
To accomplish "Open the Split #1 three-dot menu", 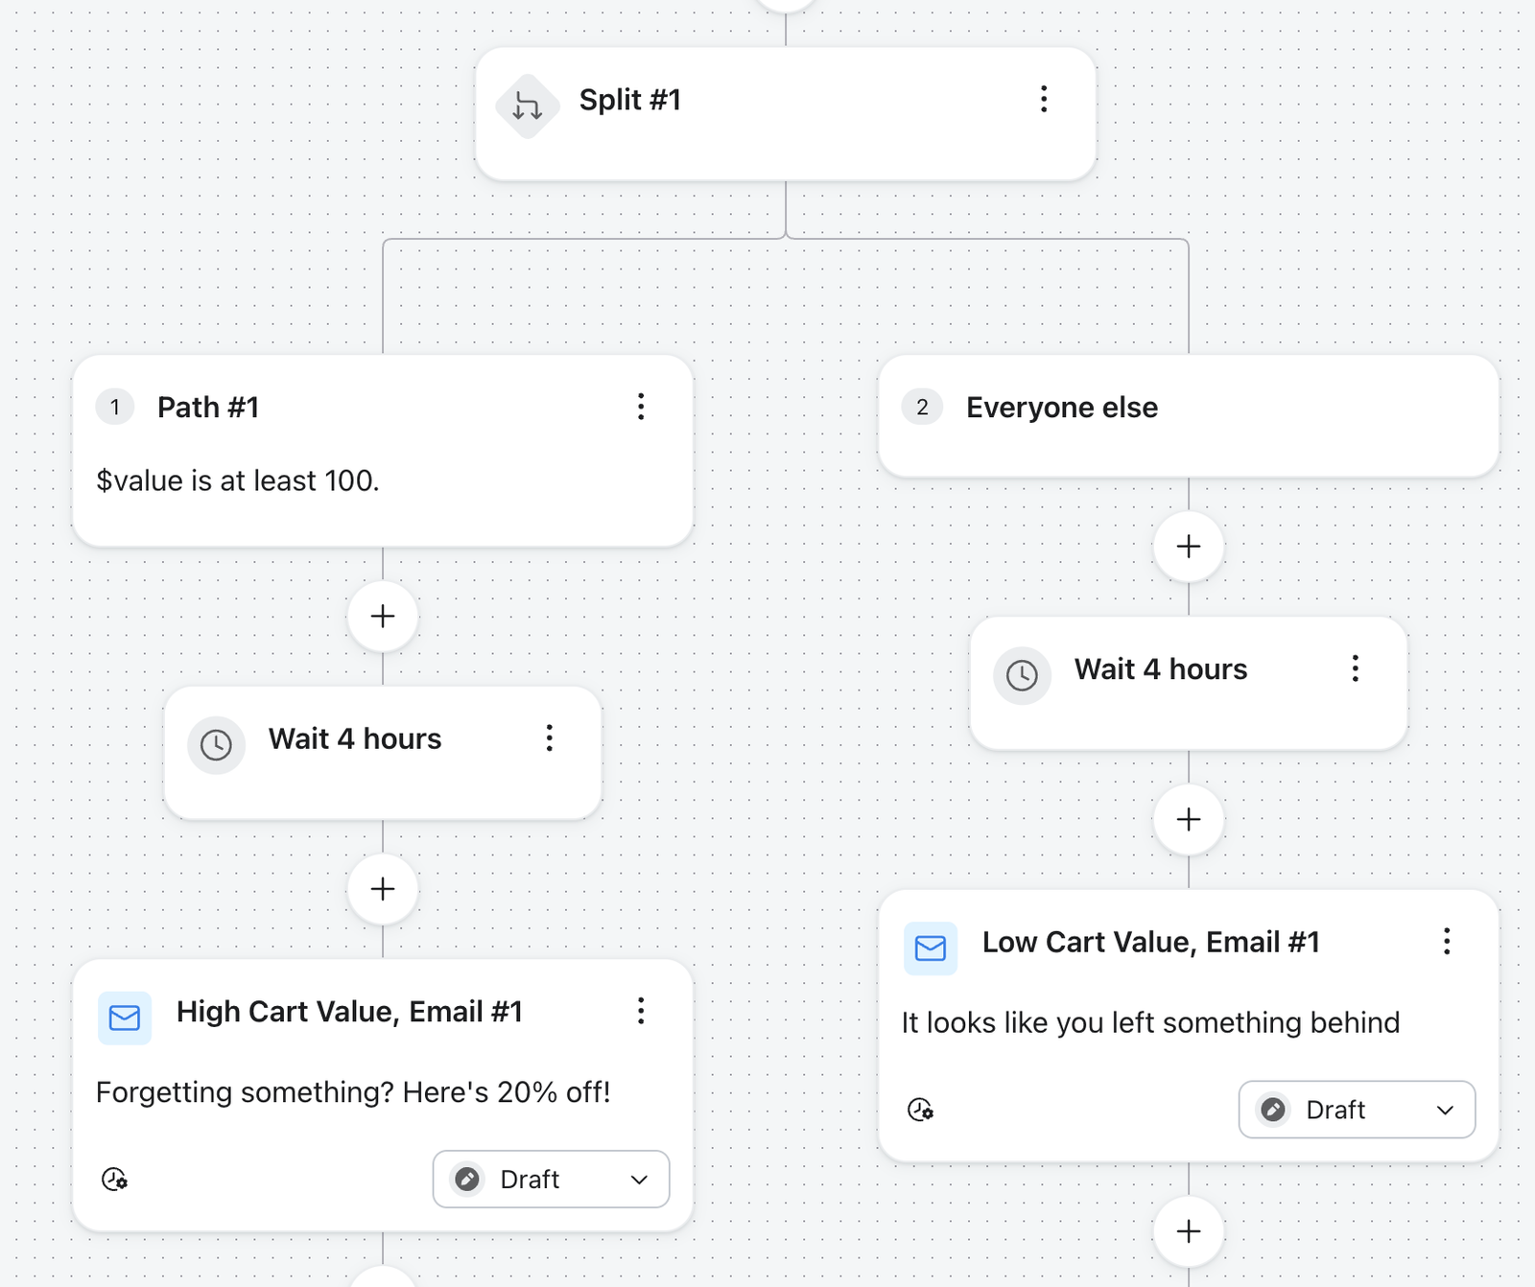I will point(1044,99).
